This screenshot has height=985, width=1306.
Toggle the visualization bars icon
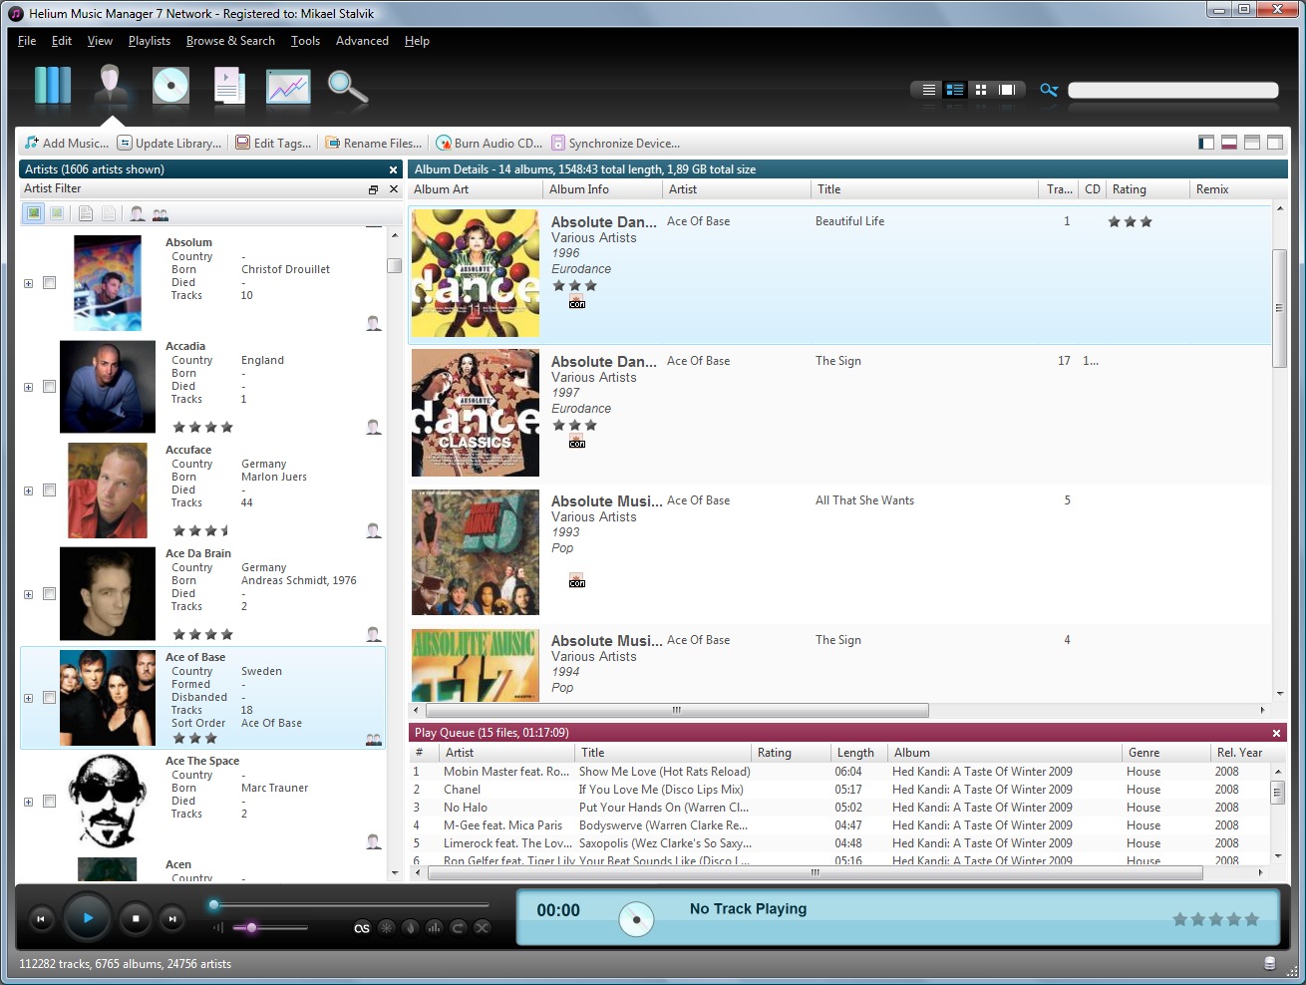coord(434,927)
